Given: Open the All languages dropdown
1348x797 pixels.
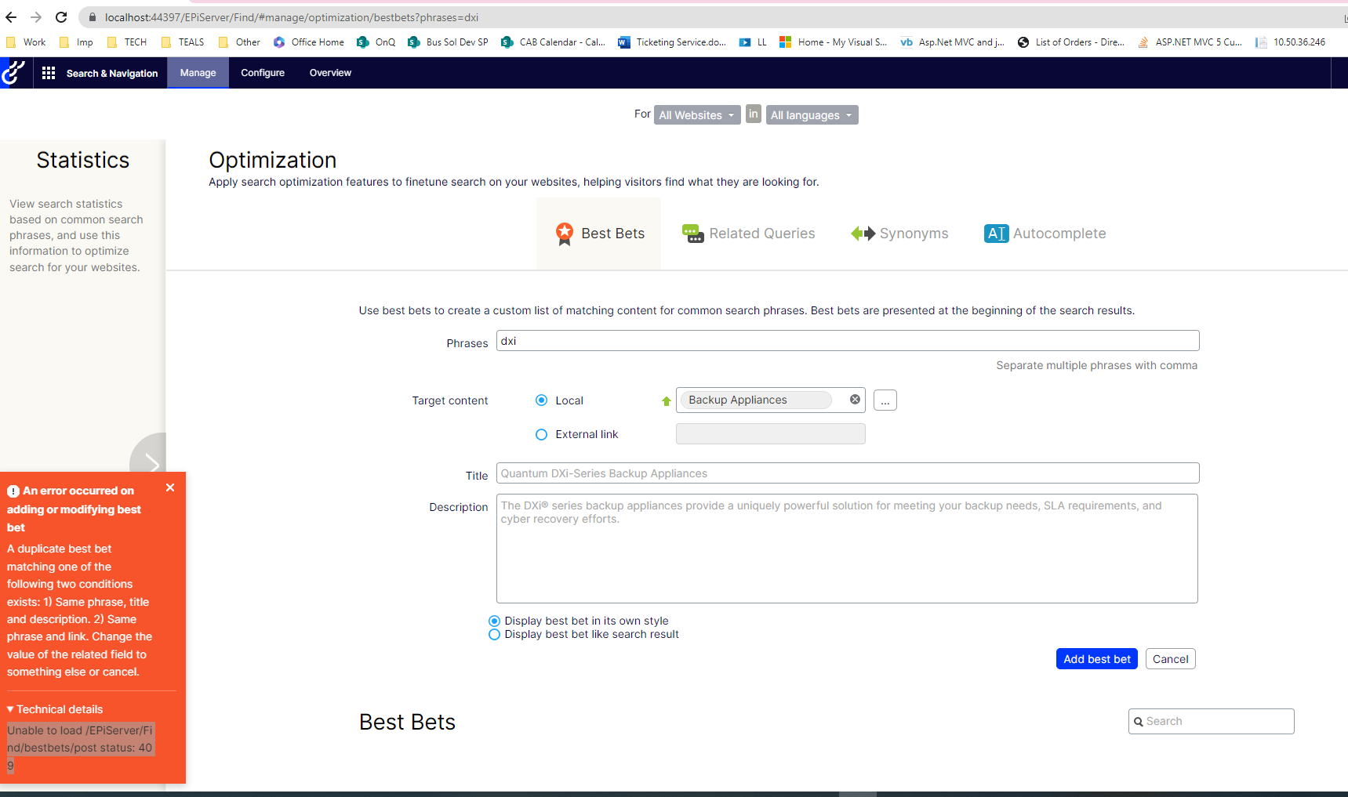Looking at the screenshot, I should [x=811, y=115].
